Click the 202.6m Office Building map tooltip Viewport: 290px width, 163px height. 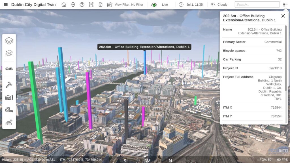coord(144,47)
